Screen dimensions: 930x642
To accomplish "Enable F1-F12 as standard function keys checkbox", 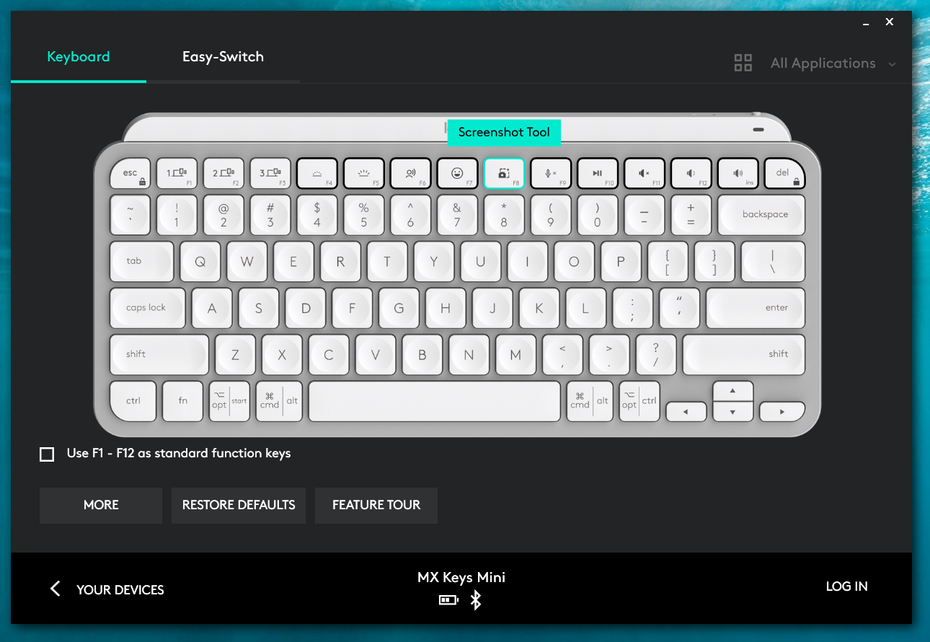I will (x=47, y=454).
